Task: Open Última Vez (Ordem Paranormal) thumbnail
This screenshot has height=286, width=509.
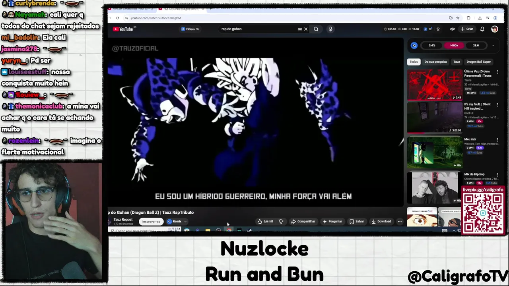Action: 435,85
